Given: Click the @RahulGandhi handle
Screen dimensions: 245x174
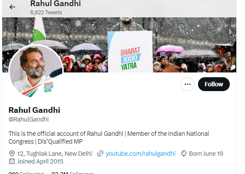Looking at the screenshot, I should [x=29, y=119].
